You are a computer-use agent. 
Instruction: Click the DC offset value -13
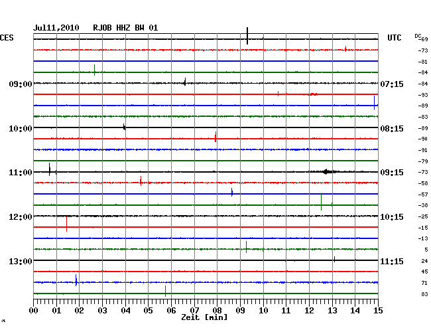tap(423, 238)
